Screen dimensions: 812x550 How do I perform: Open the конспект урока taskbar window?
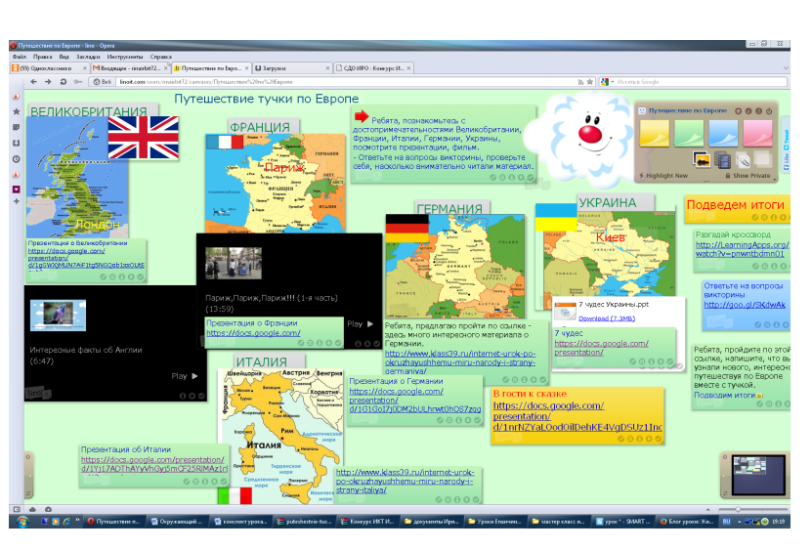pos(240,522)
